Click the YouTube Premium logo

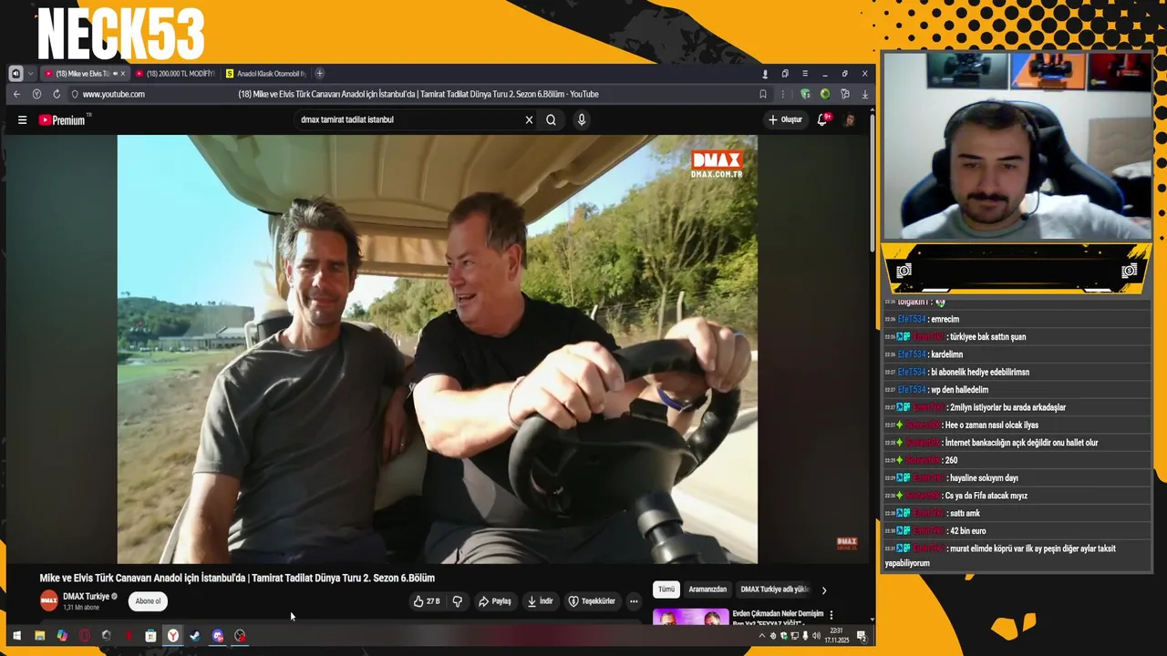(x=64, y=119)
